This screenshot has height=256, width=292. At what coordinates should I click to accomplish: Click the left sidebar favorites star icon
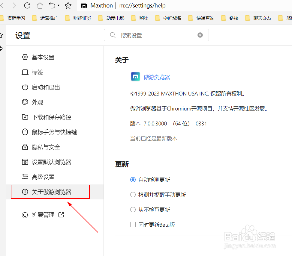coord(1,35)
